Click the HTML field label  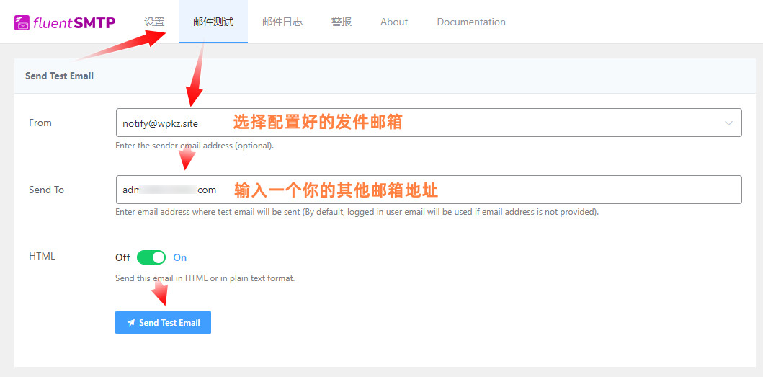(x=42, y=256)
